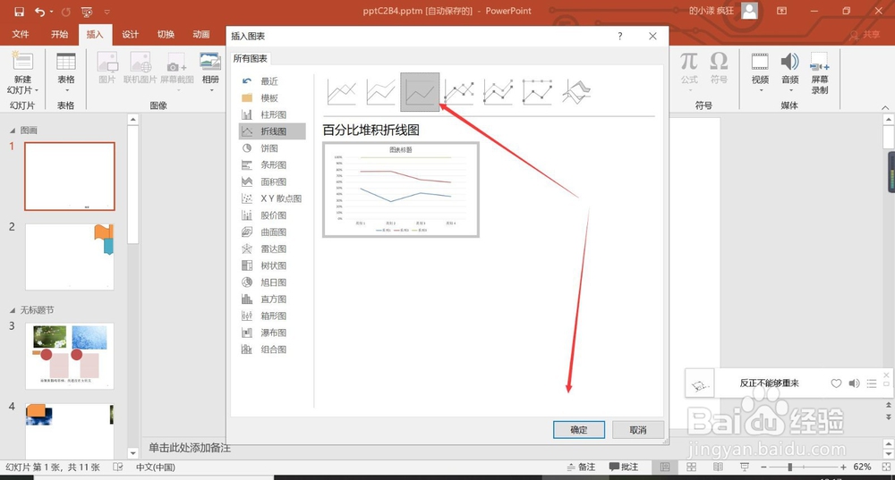The height and width of the screenshot is (480, 895).
Task: Switch to Reading view icon
Action: click(x=718, y=467)
